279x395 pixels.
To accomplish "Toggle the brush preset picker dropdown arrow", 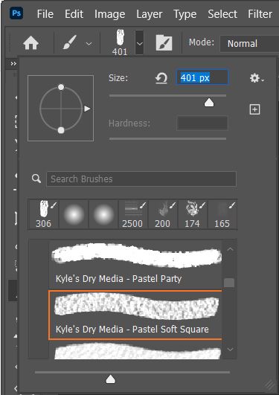I will point(139,42).
